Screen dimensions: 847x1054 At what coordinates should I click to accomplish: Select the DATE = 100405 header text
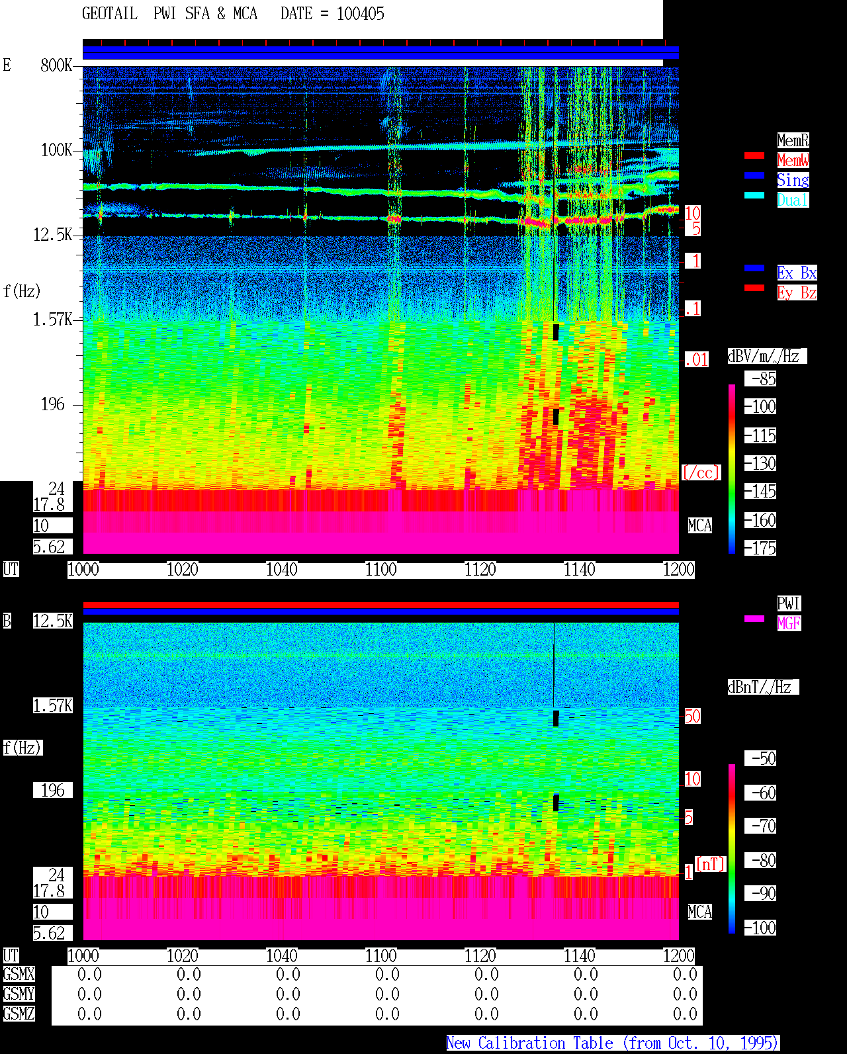(x=332, y=14)
